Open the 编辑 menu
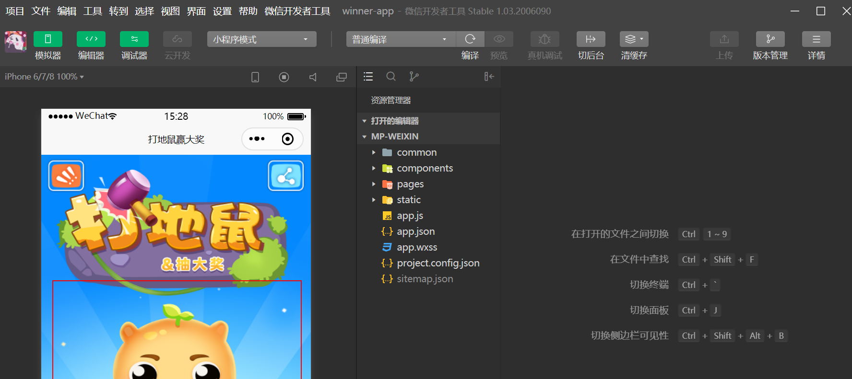This screenshot has height=379, width=852. tap(67, 11)
